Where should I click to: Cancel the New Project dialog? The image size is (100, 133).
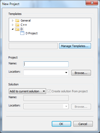(x=83, y=124)
